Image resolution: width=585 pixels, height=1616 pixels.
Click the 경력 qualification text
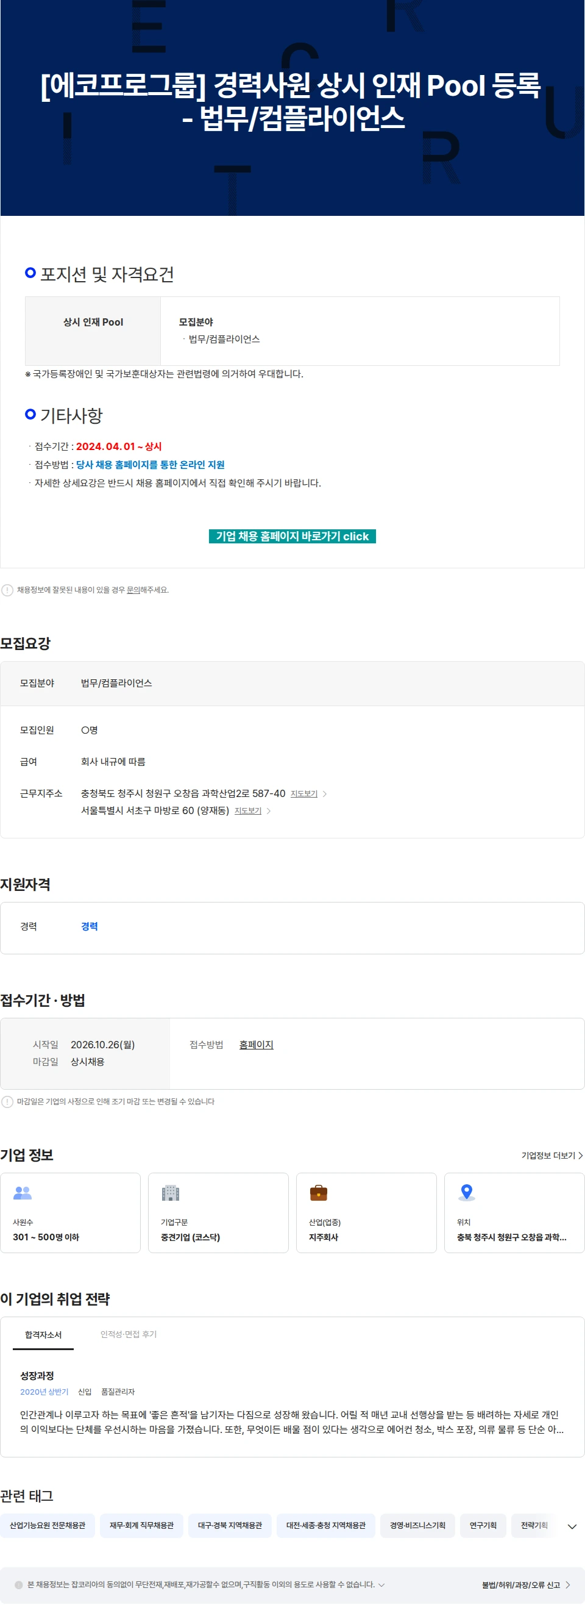pos(89,926)
